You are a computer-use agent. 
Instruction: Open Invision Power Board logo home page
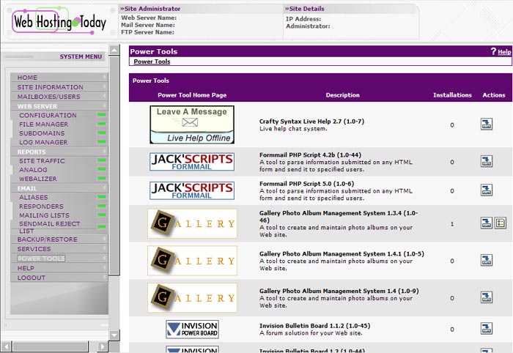(x=192, y=329)
